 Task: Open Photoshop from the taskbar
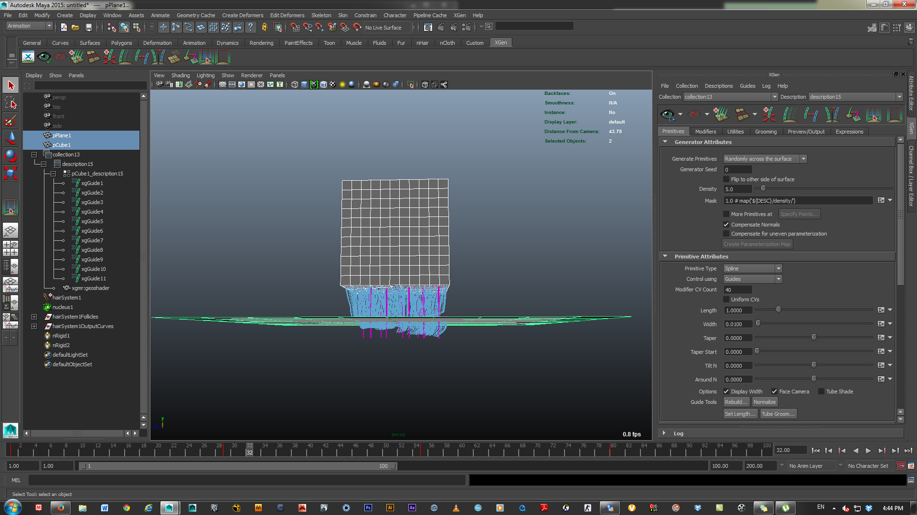(x=368, y=508)
